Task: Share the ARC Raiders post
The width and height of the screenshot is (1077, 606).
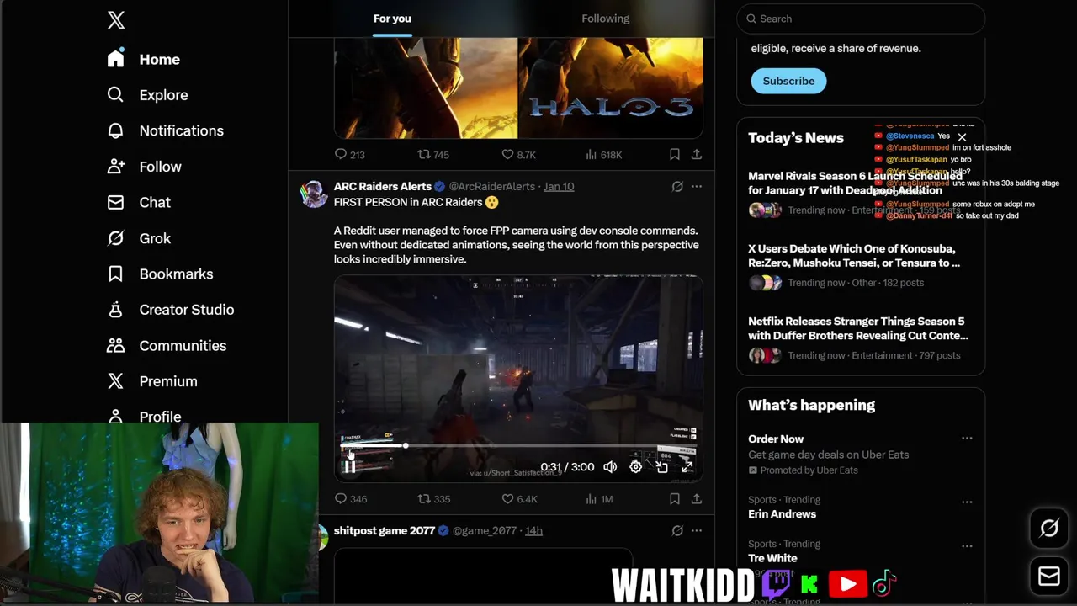Action: [x=697, y=499]
